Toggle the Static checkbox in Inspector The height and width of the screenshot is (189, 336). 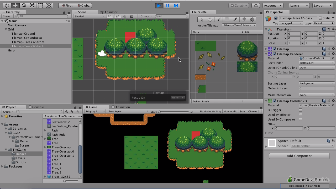(x=320, y=18)
